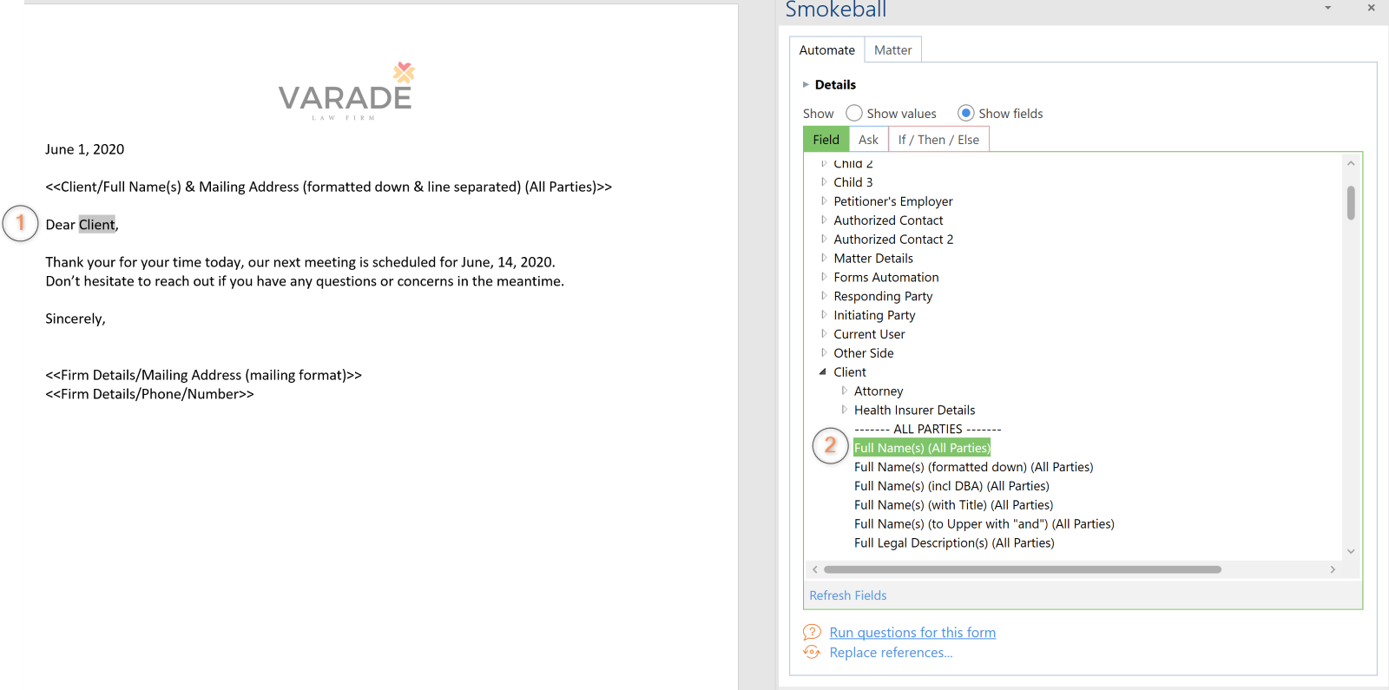Click the horizontal scroll right arrow
This screenshot has height=690, width=1389.
pos(1333,569)
